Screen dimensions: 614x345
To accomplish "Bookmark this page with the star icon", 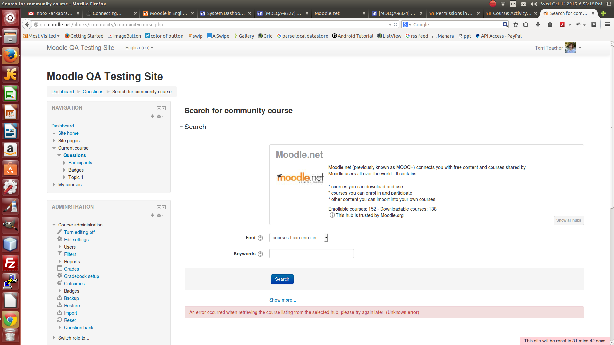I will click(x=516, y=24).
